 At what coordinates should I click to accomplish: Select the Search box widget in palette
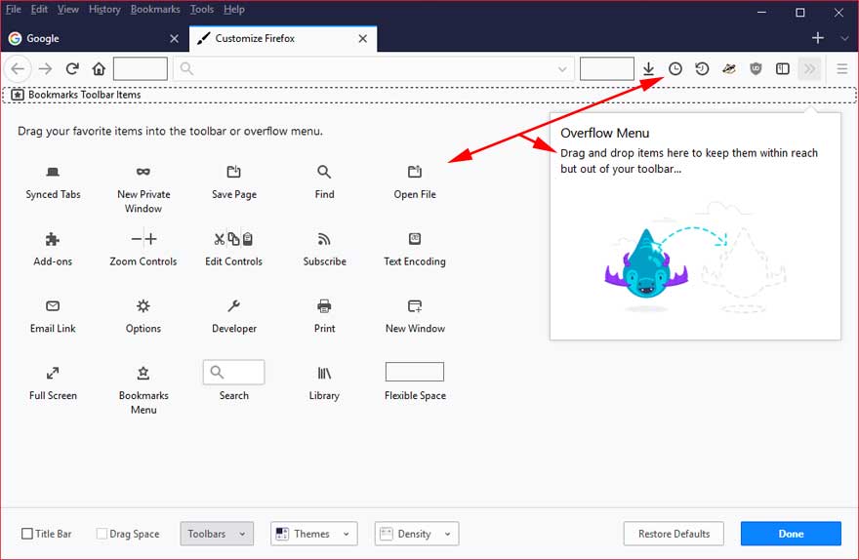tap(234, 373)
